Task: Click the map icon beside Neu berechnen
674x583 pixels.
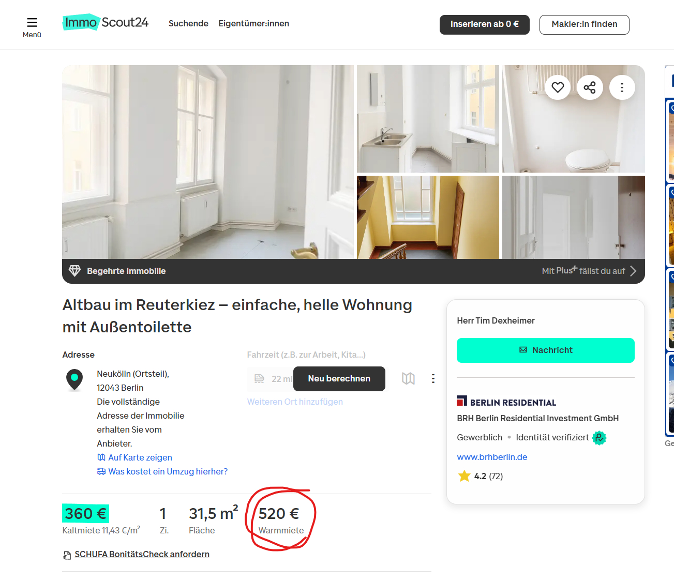Action: 408,379
